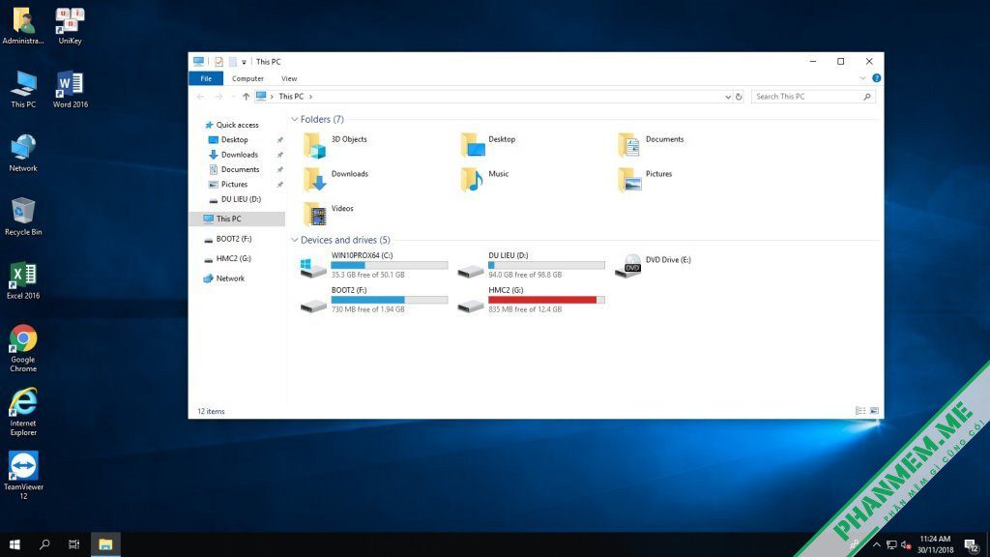Select the HMC2 (G:) drive in drives list

pyautogui.click(x=531, y=300)
